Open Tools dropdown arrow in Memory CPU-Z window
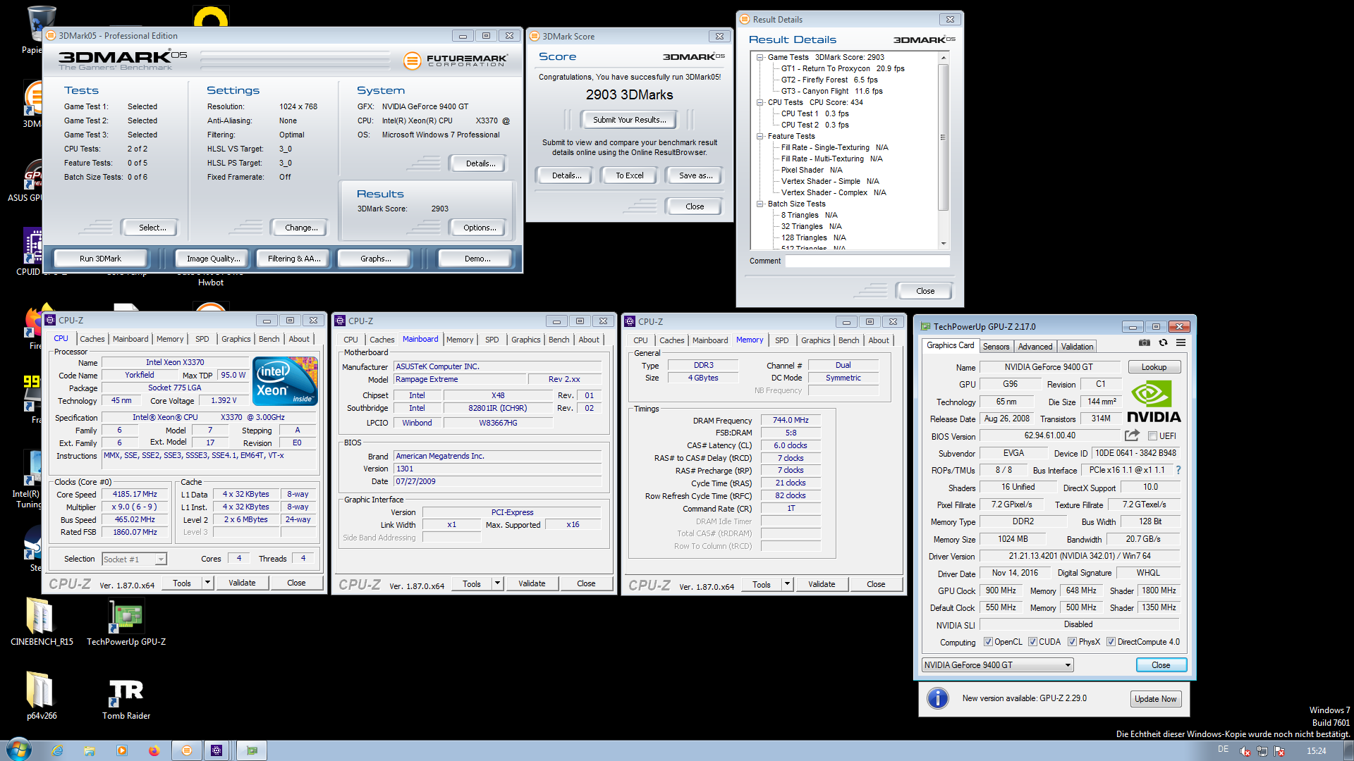Viewport: 1354px width, 761px height. coord(787,584)
